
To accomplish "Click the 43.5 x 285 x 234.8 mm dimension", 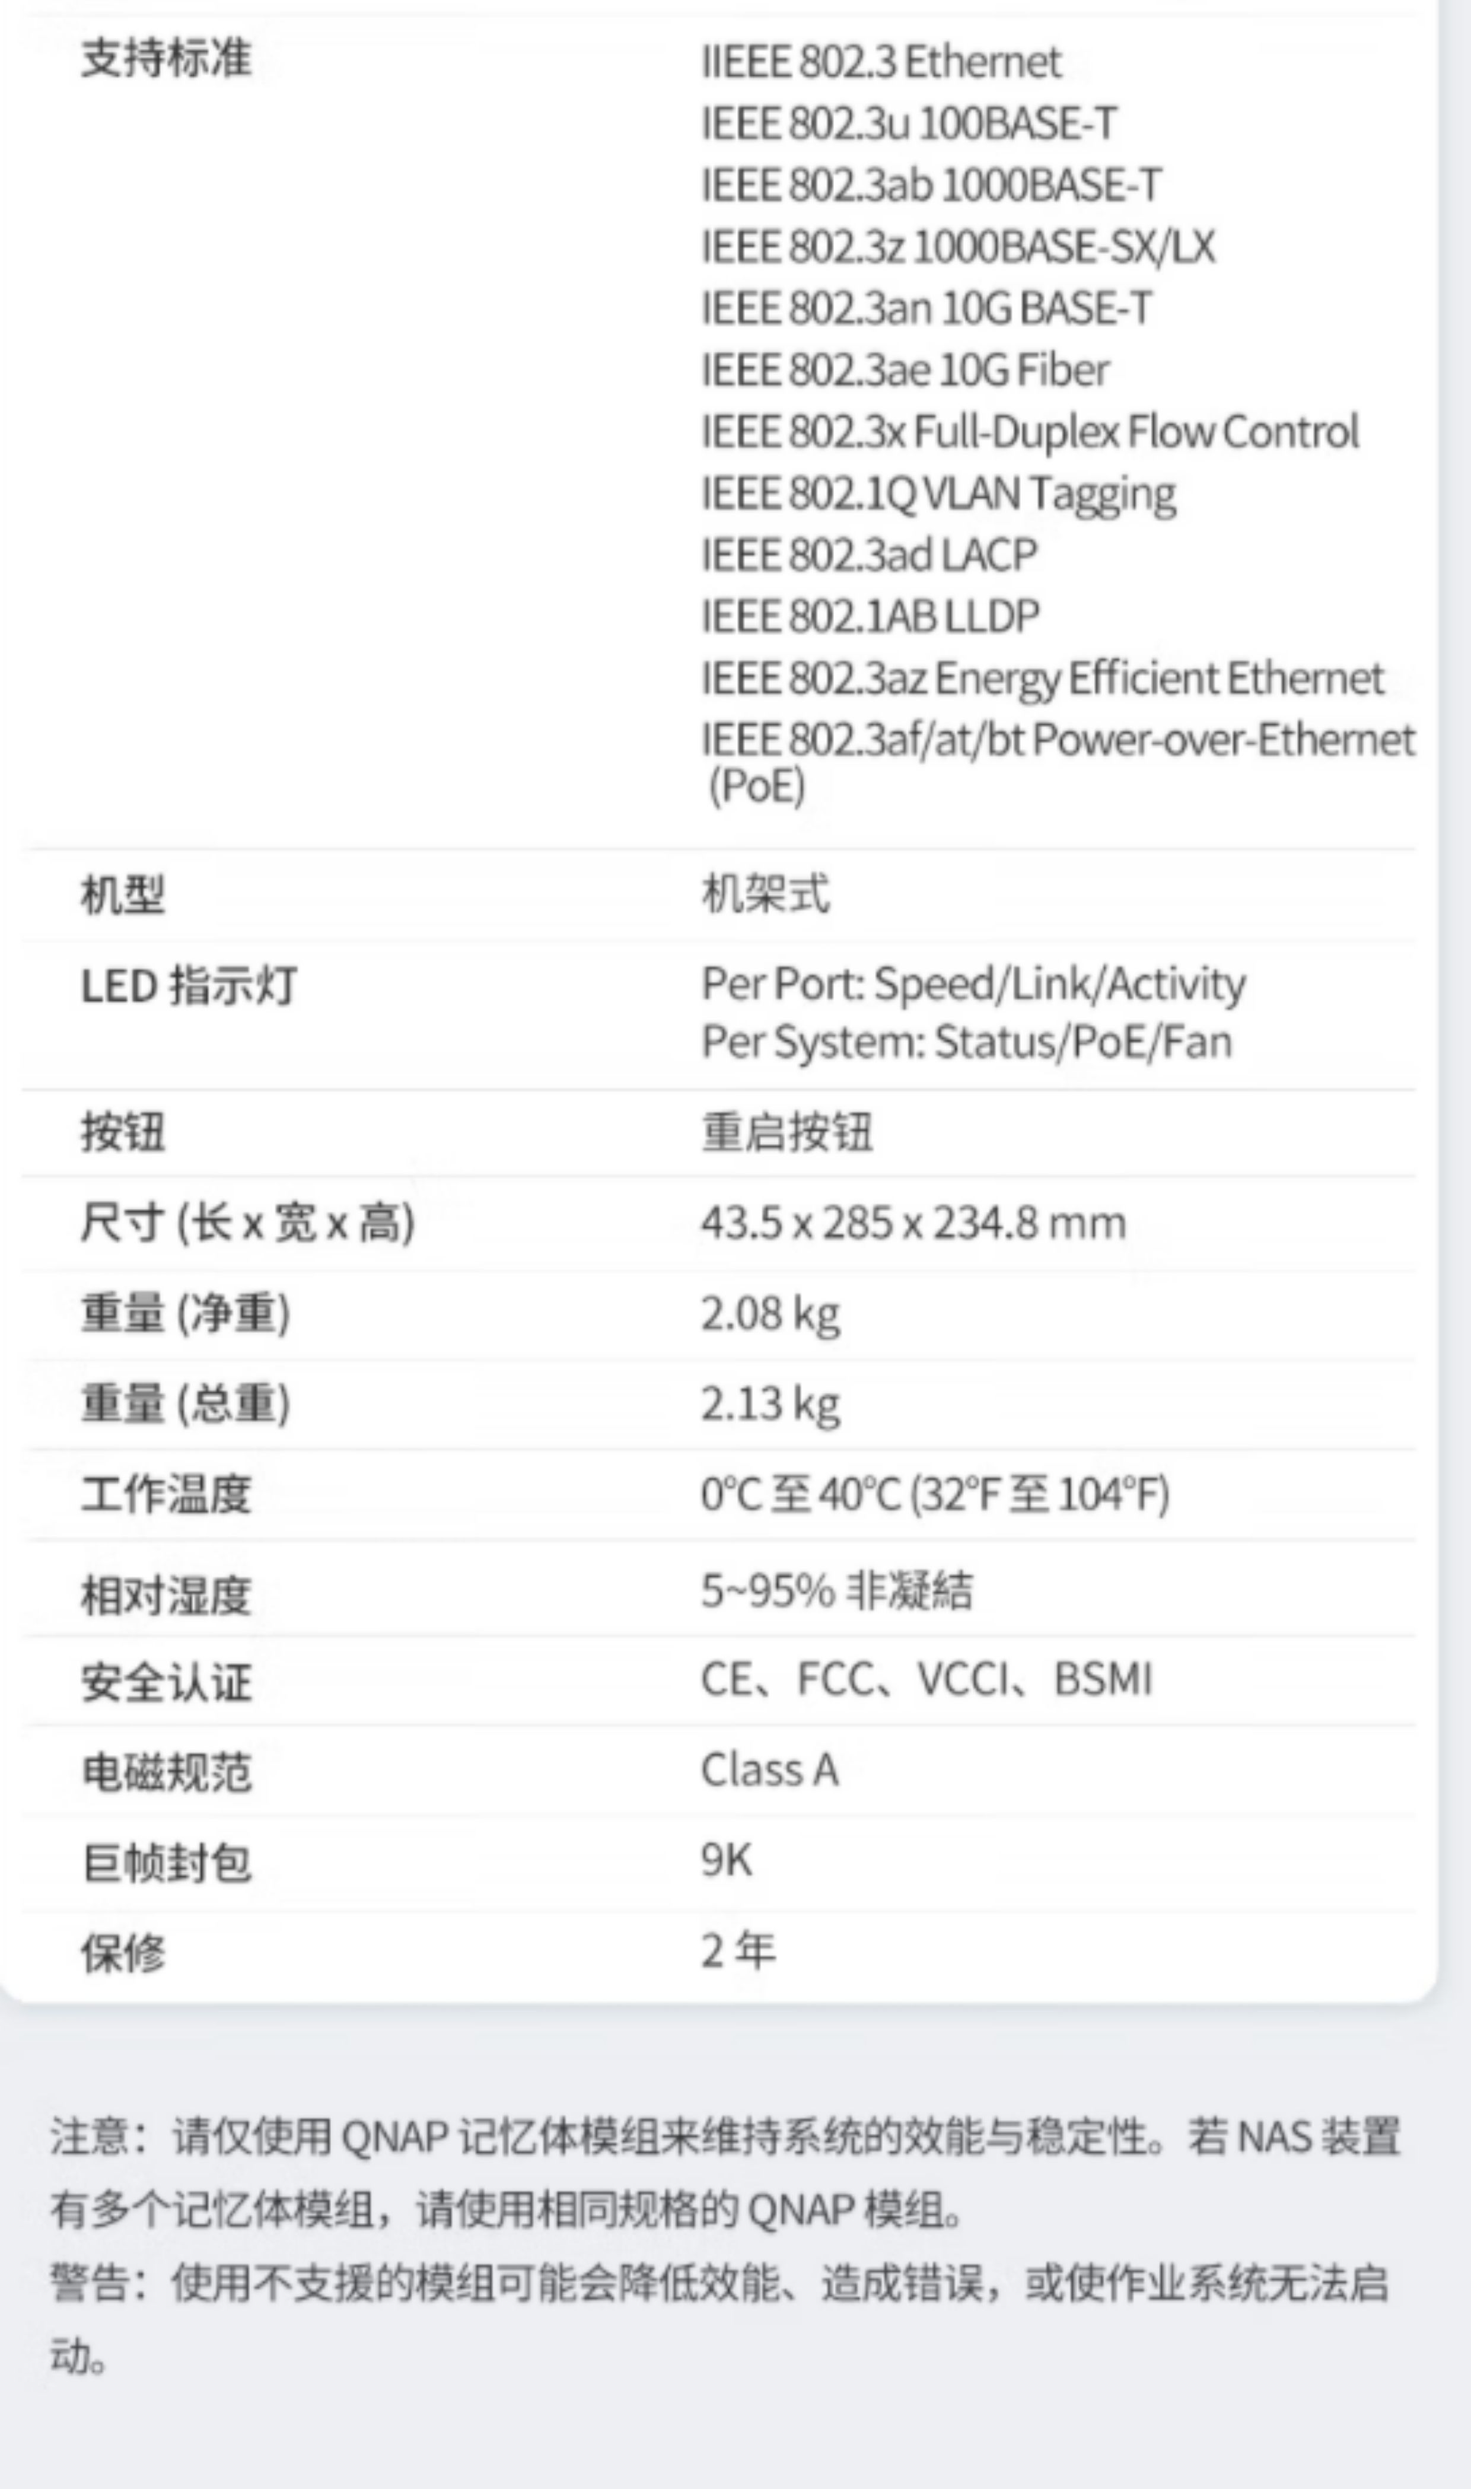I will (x=913, y=1223).
